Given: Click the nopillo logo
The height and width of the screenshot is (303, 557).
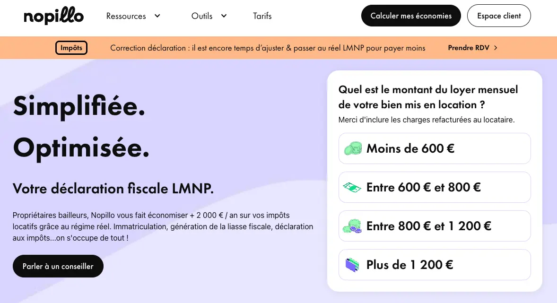Looking at the screenshot, I should coord(53,17).
